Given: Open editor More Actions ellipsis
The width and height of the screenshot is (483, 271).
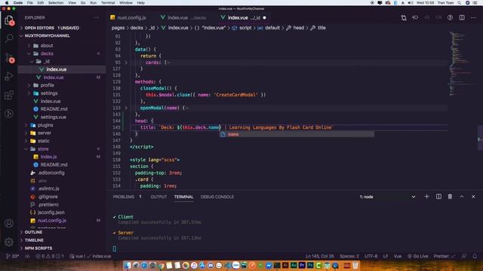Looking at the screenshot, I should tap(473, 18).
